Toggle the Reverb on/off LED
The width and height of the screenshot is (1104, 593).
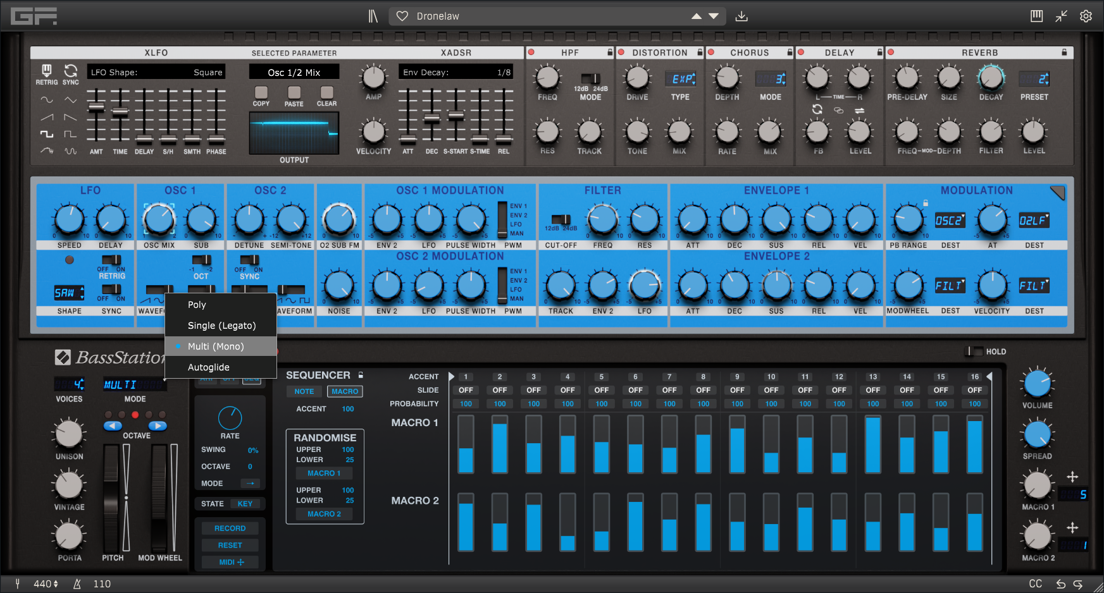click(891, 52)
